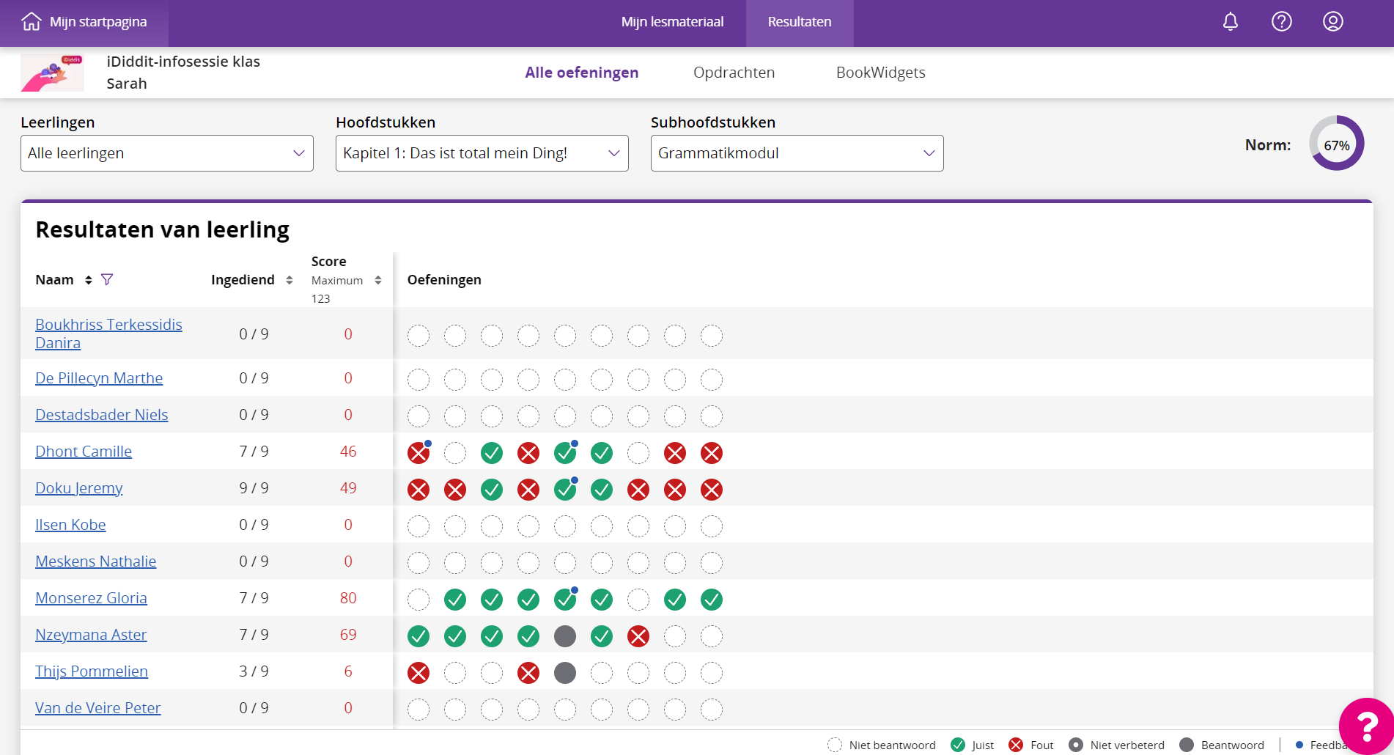The height and width of the screenshot is (755, 1394).
Task: Sort table by Naam column arrows
Action: click(x=89, y=280)
